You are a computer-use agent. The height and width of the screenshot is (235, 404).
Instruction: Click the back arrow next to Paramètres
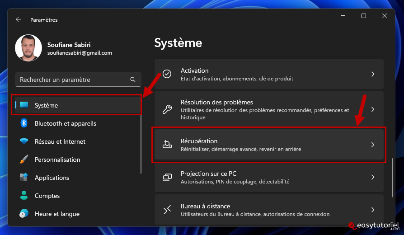18,19
